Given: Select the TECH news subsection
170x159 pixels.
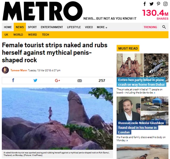Looking at the screenshot, I should 46,34.
